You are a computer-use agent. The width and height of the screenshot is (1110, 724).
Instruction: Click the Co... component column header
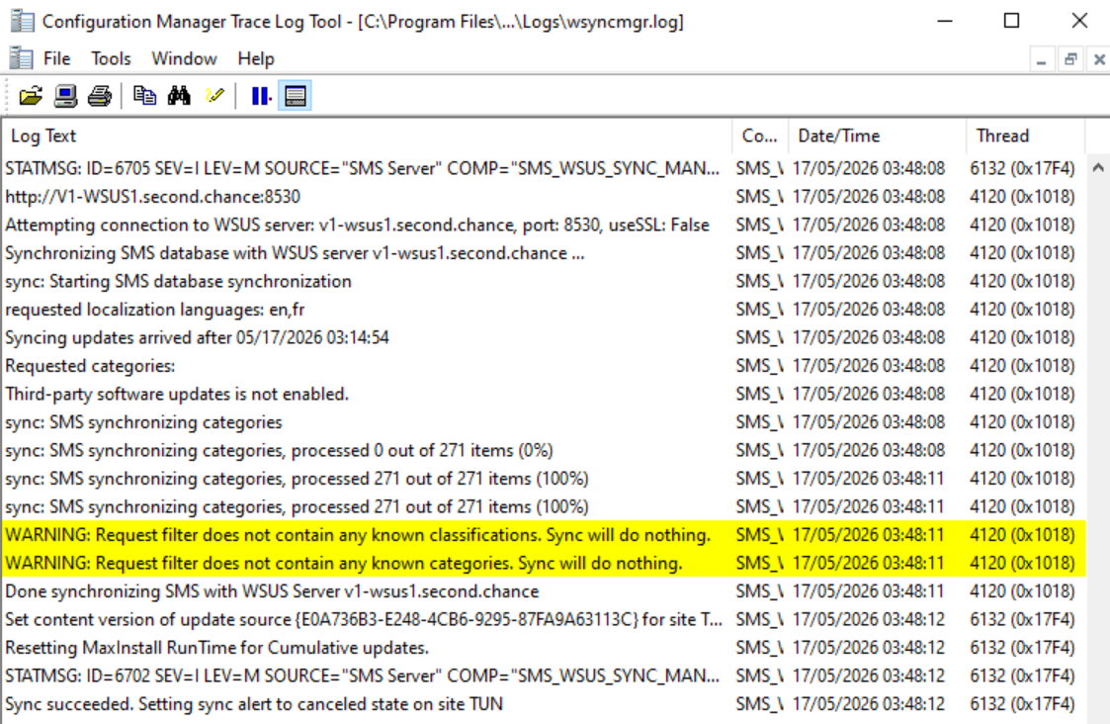pyautogui.click(x=760, y=136)
